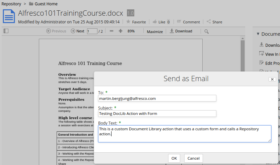Click the previewer vertical scrollbar
The height and width of the screenshot is (165, 280).
click(242, 56)
